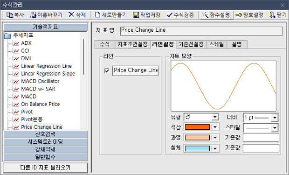Image resolution: width=289 pixels, height=175 pixels.
Task: Click the 복사 (copy) toolbar icon
Action: click(10, 15)
